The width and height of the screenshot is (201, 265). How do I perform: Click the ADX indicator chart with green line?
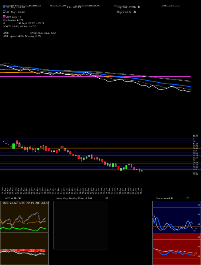click(x=24, y=217)
